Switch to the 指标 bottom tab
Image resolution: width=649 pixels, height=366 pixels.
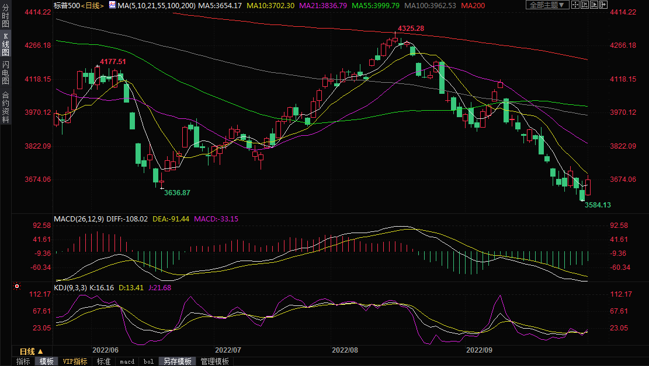(x=23, y=361)
